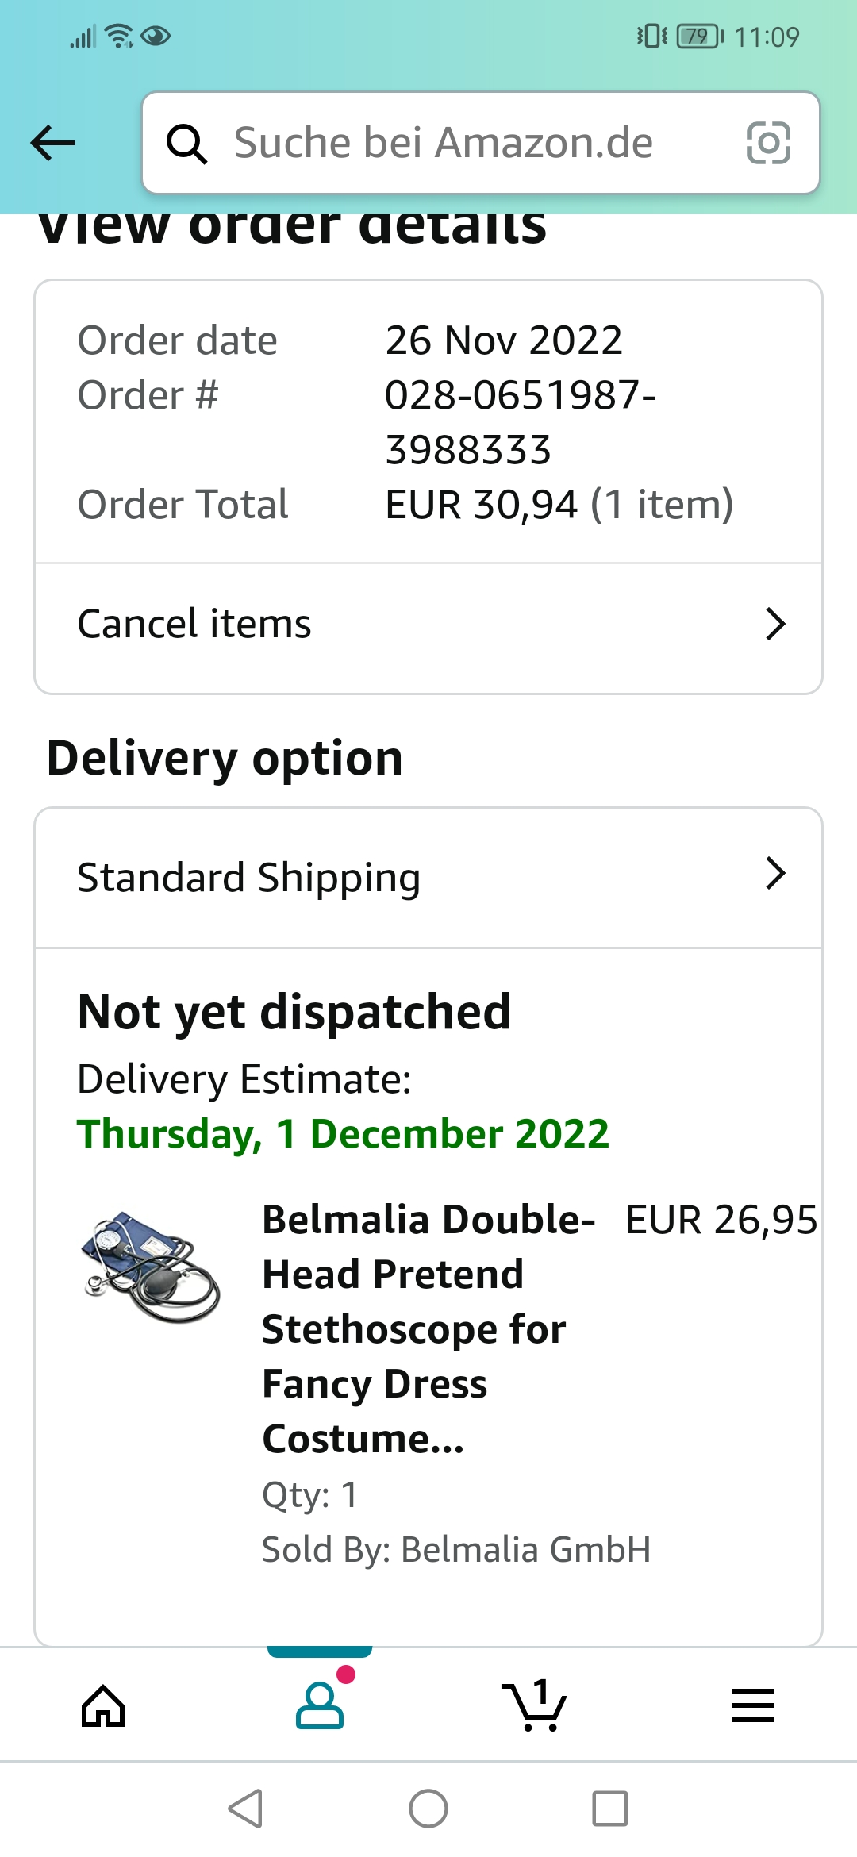This screenshot has width=857, height=1857.
Task: Open the shopping cart
Action: click(535, 1705)
